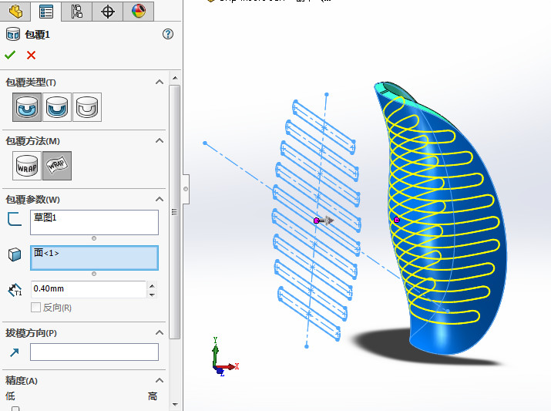The width and height of the screenshot is (551, 411).
Task: Click the XYZ coordinate triad
Action: 224,357
